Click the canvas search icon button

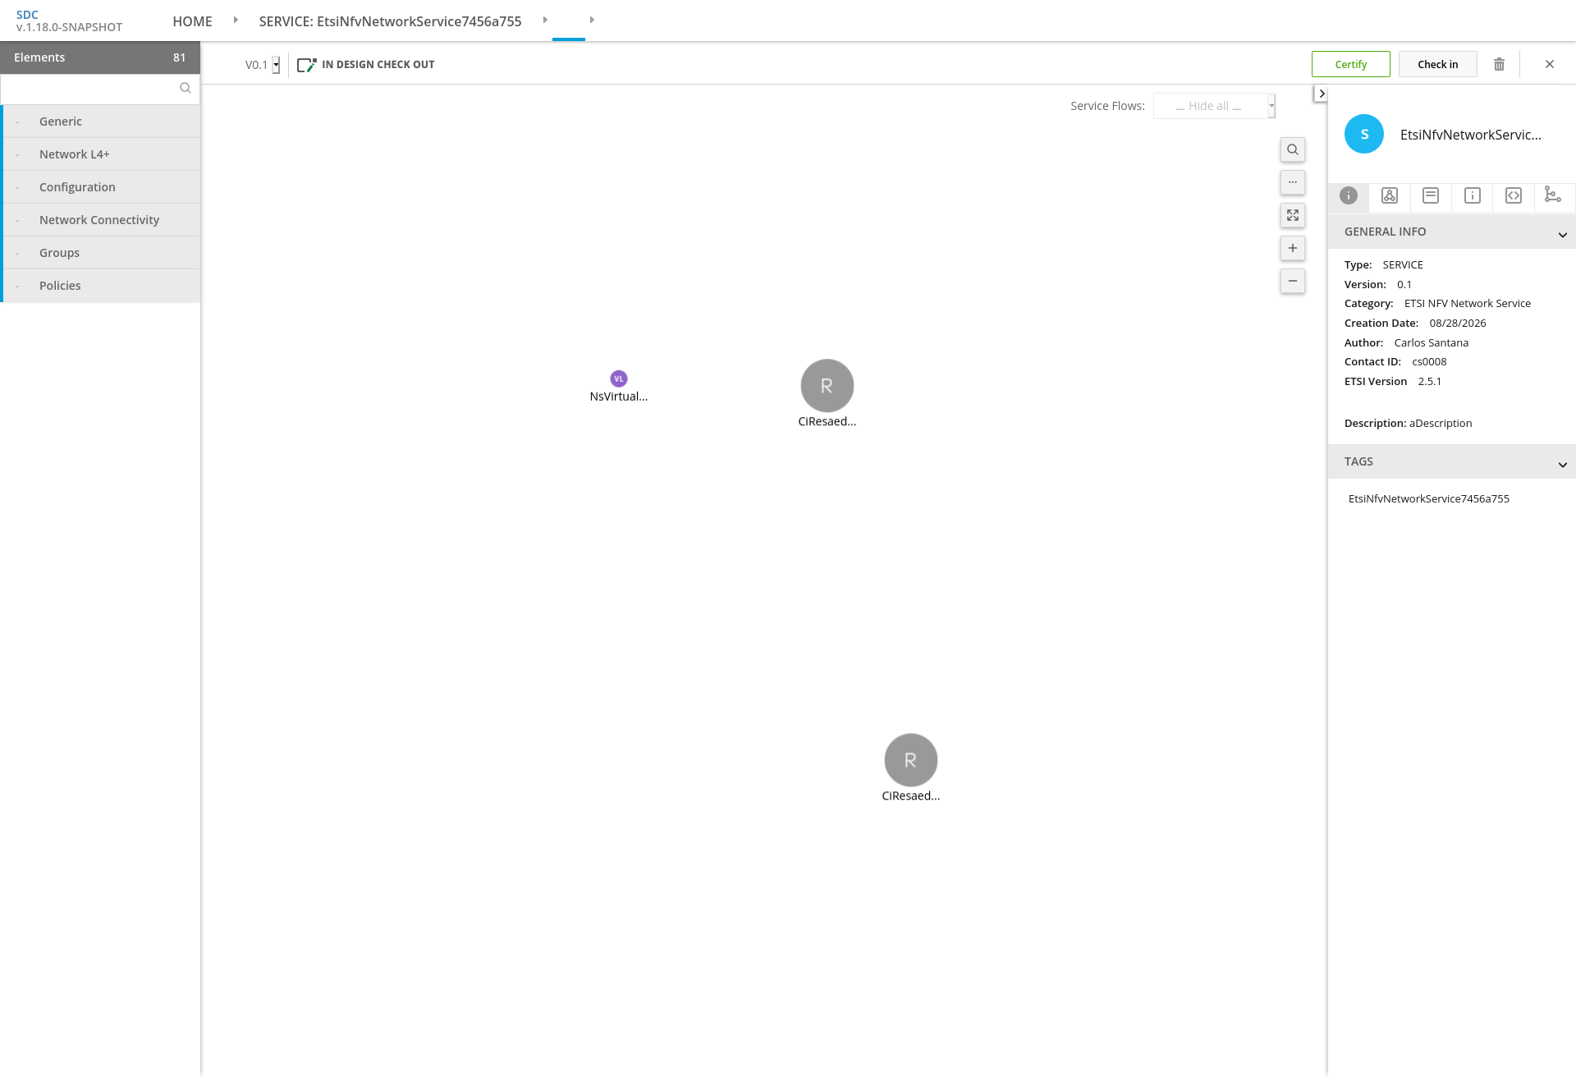click(1293, 149)
